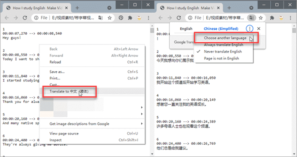This screenshot has height=157, width=297.
Task: Open Pinterest extension icon in left window
Action: point(121,18)
